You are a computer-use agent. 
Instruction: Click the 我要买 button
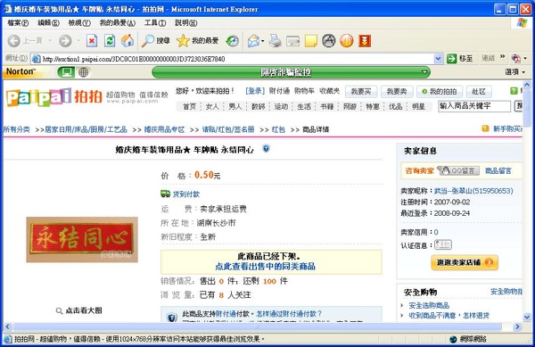tap(361, 92)
